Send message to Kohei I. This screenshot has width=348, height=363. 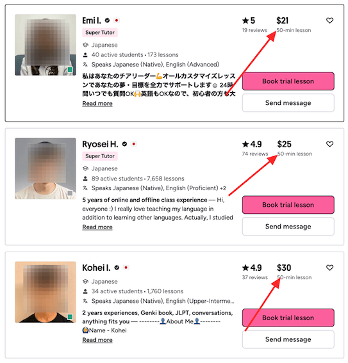tap(288, 339)
